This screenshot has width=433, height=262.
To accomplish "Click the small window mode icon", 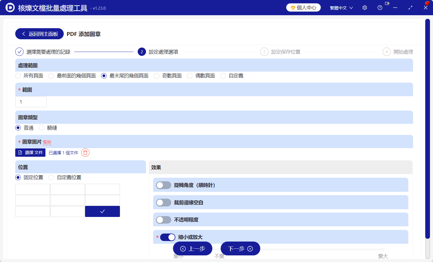I will click(x=387, y=4).
